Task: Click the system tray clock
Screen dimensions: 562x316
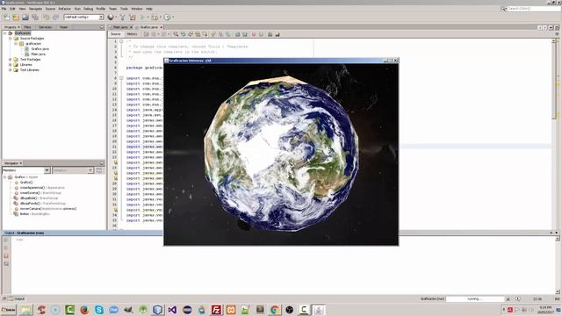Action: pos(544,310)
